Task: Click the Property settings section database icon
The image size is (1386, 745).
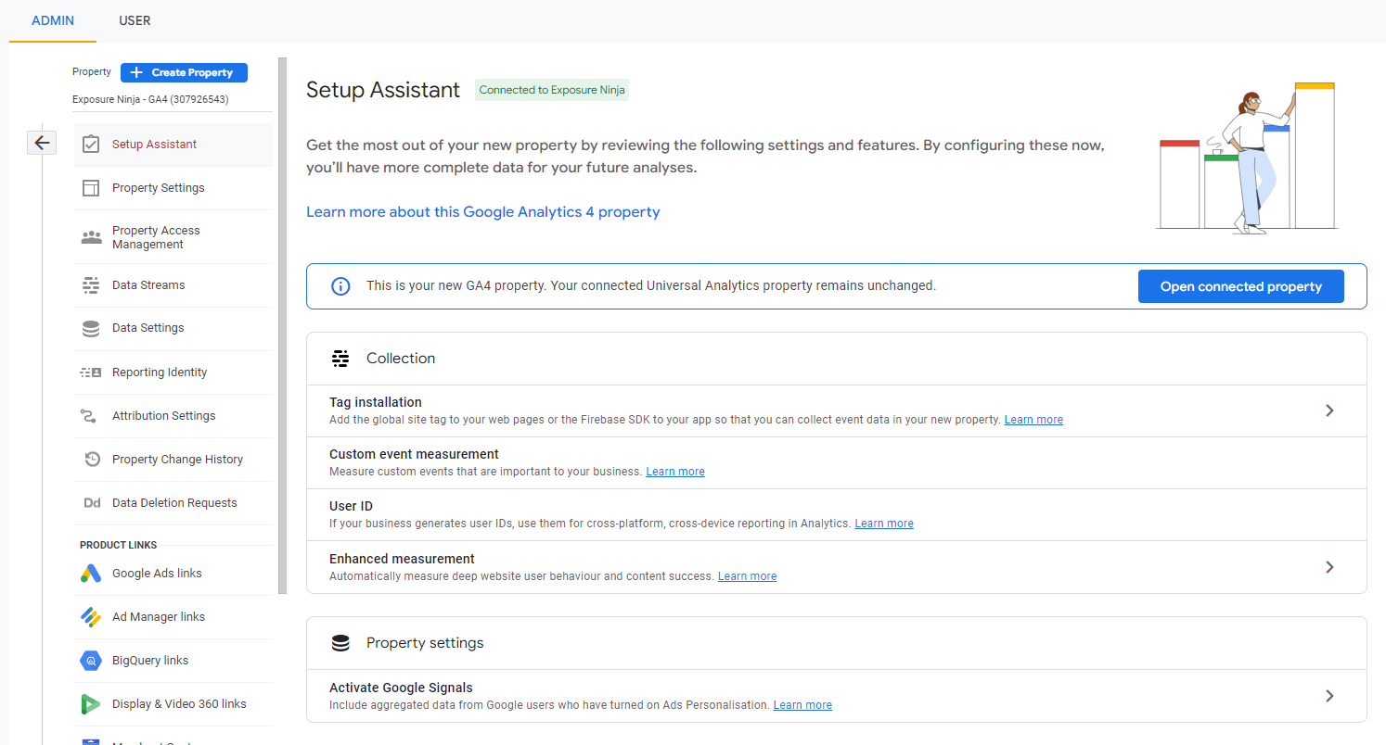Action: tap(340, 643)
